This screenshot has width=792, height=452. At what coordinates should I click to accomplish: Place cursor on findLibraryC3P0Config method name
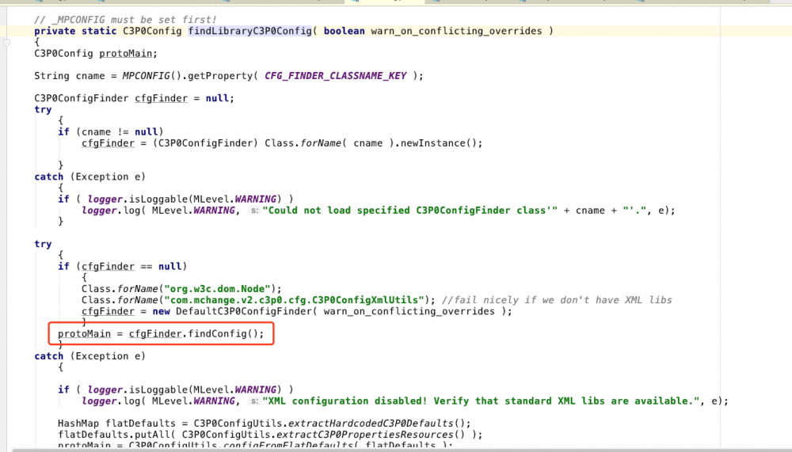coord(250,31)
